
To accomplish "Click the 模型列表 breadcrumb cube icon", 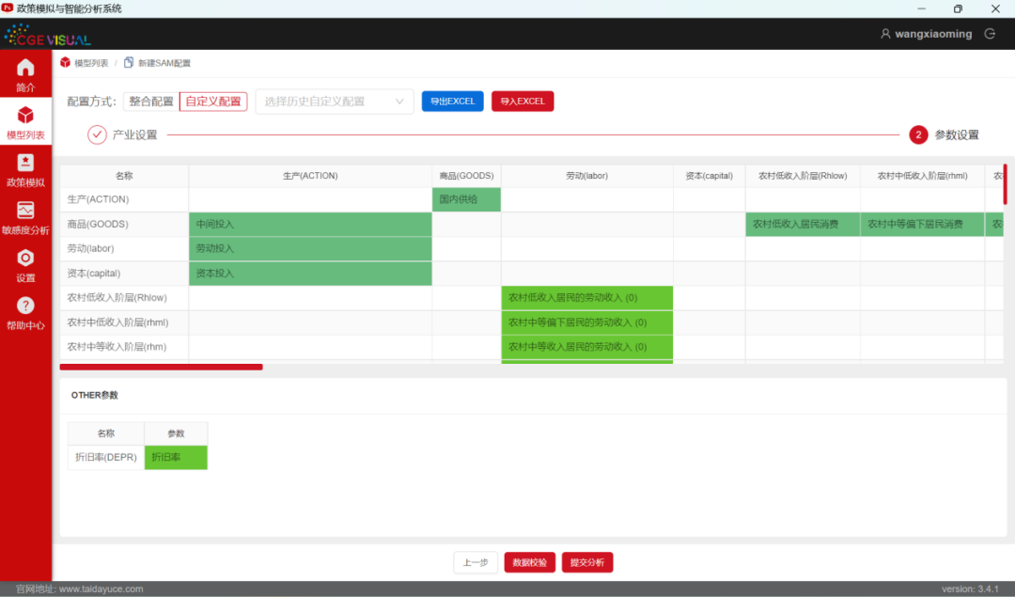I will pyautogui.click(x=66, y=63).
